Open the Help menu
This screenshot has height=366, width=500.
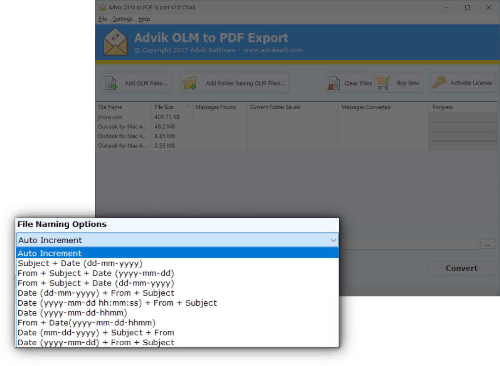click(x=144, y=19)
